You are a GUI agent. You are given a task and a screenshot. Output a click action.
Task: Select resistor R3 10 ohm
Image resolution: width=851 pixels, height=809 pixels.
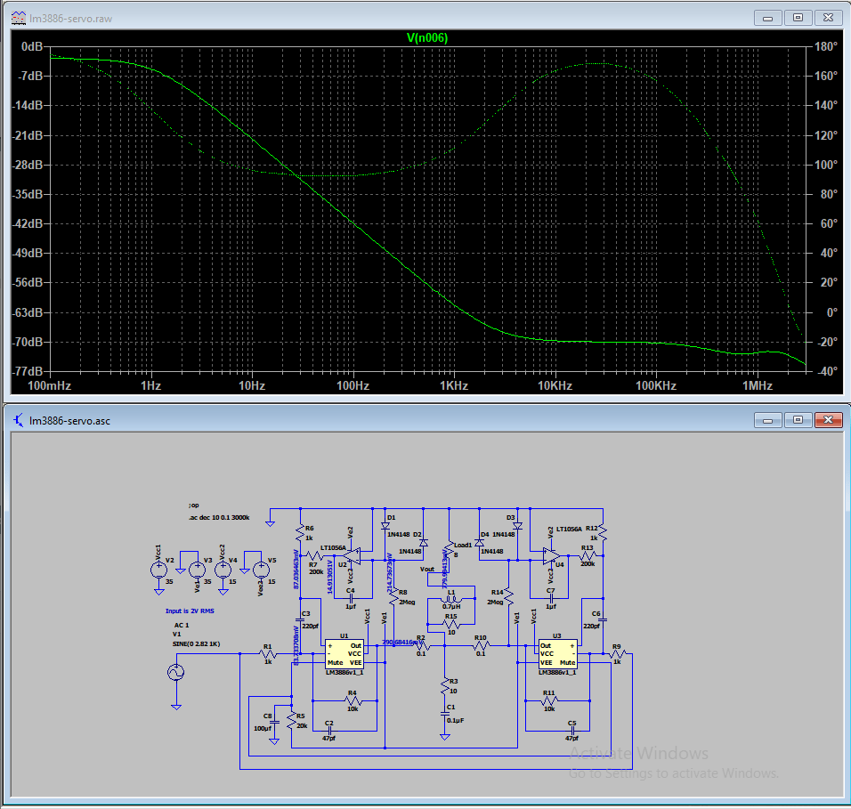pos(445,687)
